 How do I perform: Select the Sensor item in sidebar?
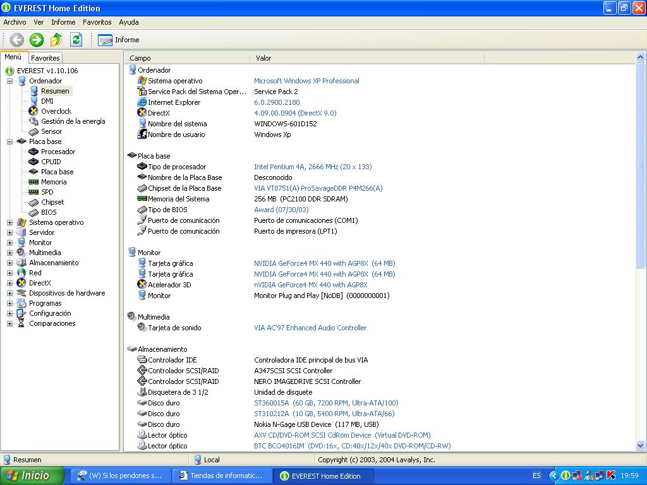[x=51, y=131]
